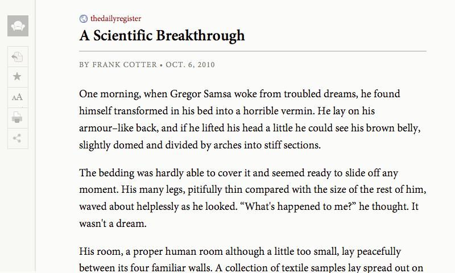
Task: Click the 'OCT. 6, 2010' date
Action: coord(190,64)
